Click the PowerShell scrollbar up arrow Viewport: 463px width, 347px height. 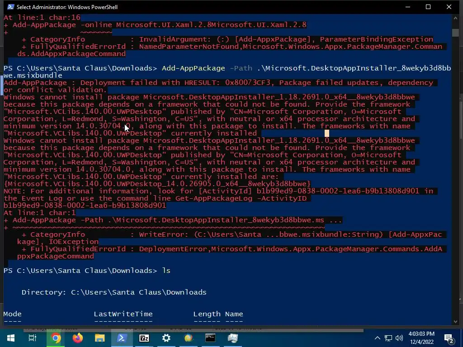coord(455,18)
